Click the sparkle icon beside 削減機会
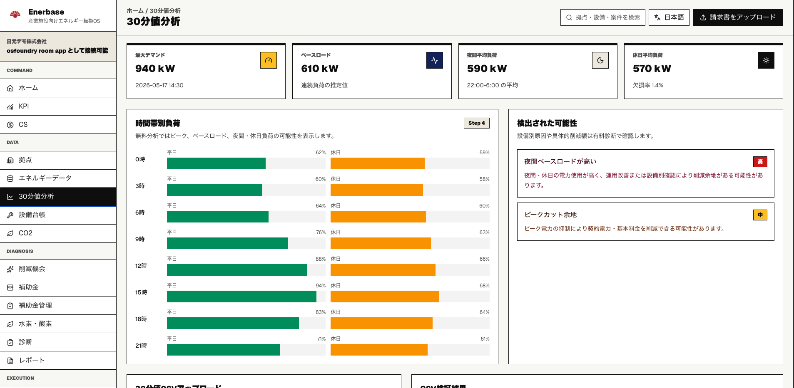794x388 pixels. [10, 269]
